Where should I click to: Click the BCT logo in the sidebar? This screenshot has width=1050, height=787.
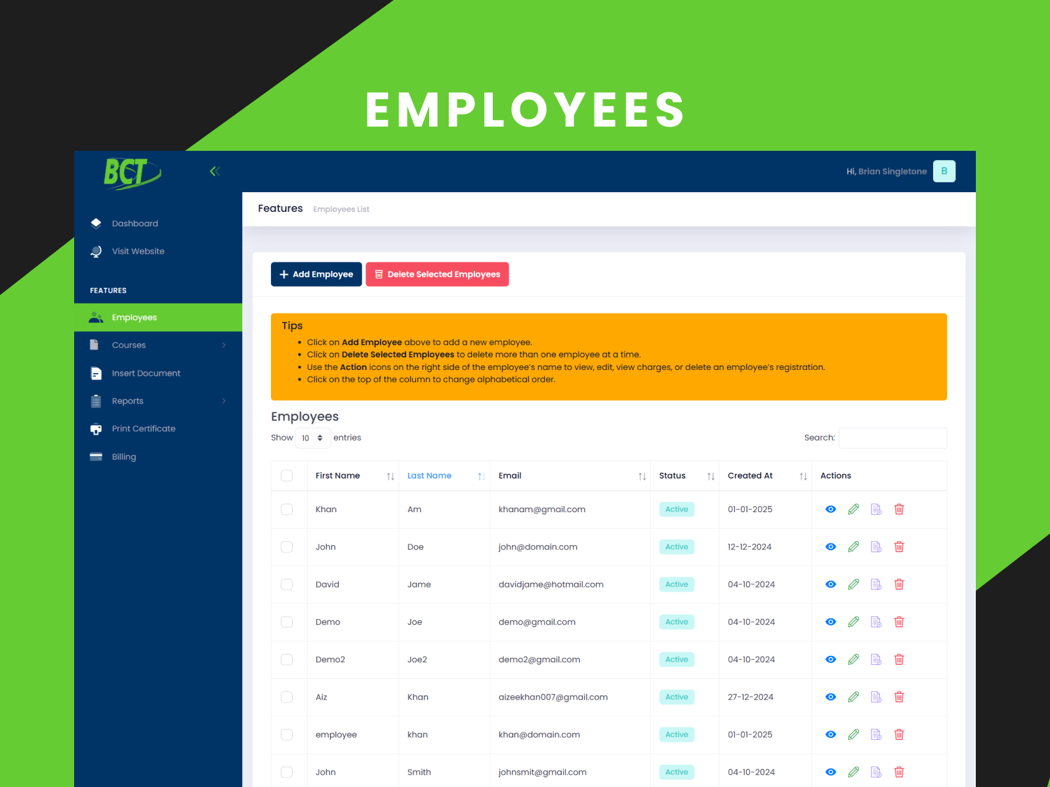(132, 173)
